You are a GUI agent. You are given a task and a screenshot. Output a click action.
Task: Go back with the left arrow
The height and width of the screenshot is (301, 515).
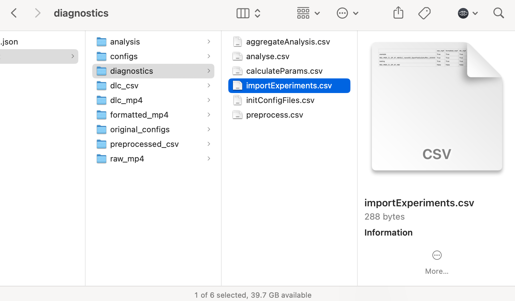[x=14, y=13]
